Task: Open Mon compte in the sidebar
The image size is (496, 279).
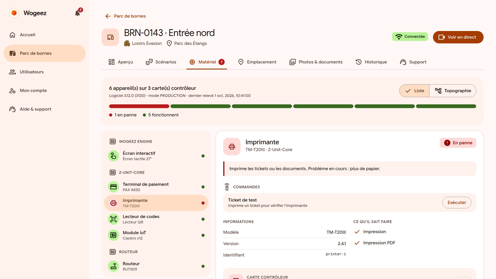Action: click(44, 90)
